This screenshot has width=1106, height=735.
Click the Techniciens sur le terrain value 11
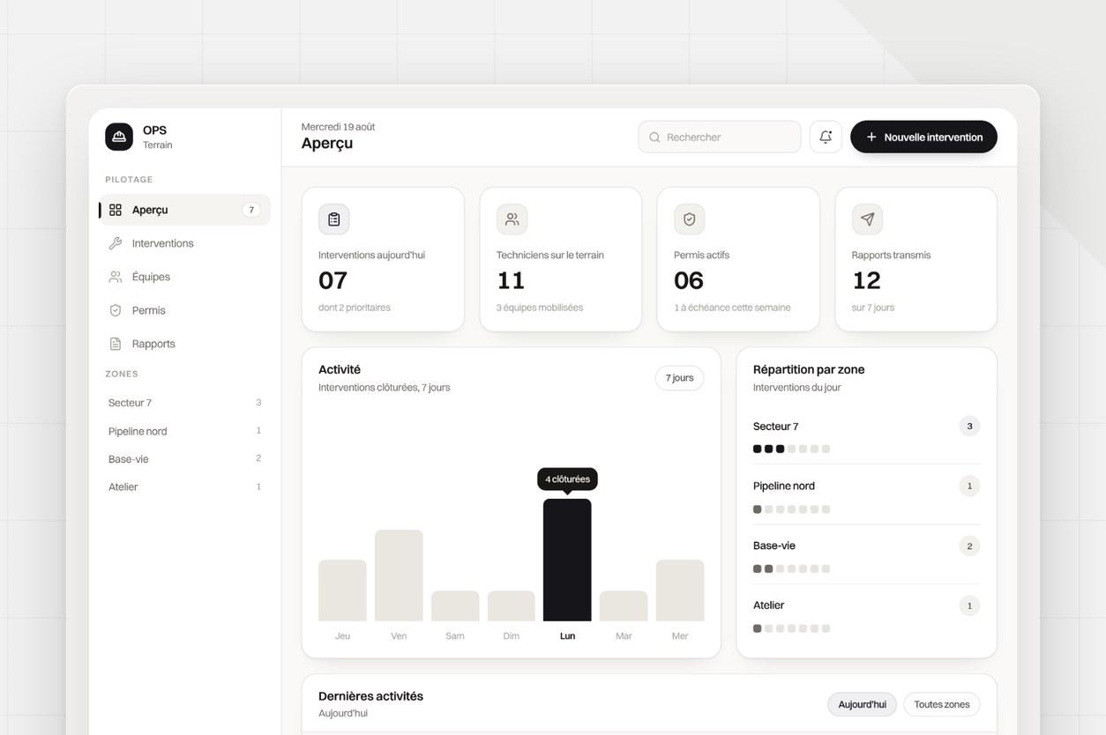tap(511, 280)
